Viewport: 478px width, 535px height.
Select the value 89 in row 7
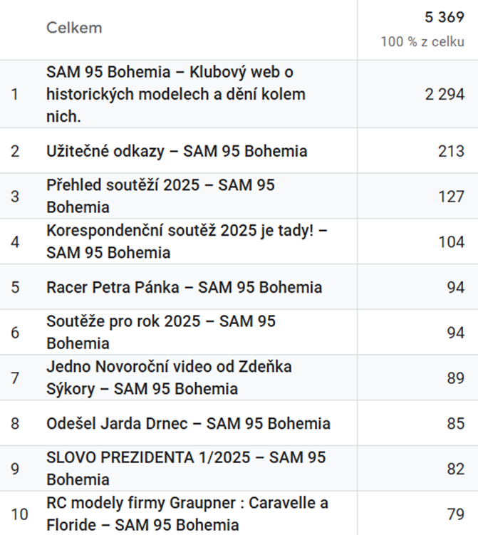[x=455, y=378]
